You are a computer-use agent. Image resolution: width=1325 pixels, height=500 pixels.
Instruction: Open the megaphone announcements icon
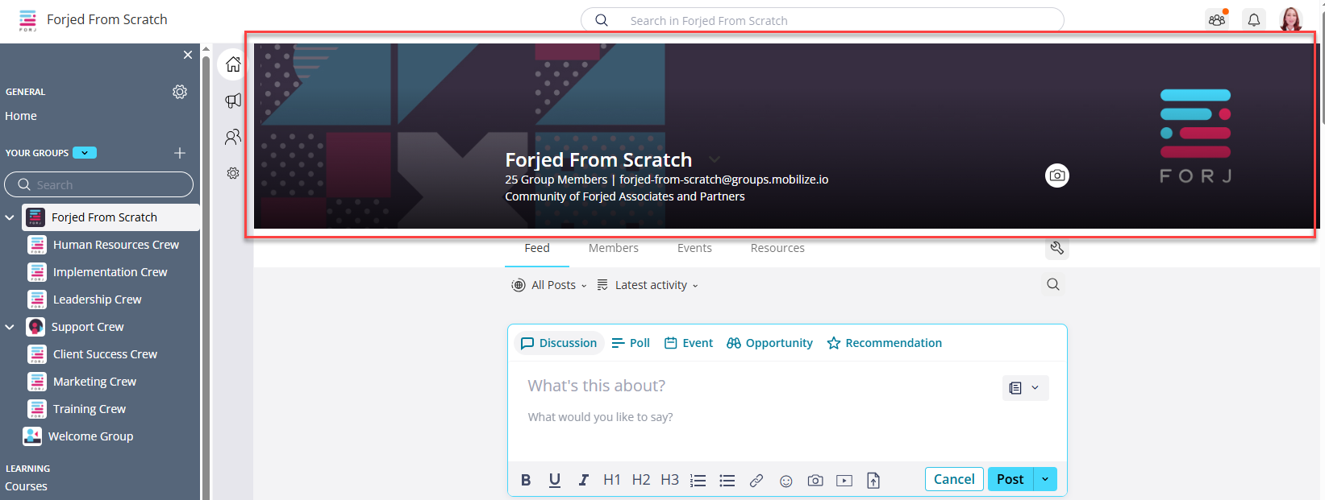(233, 101)
